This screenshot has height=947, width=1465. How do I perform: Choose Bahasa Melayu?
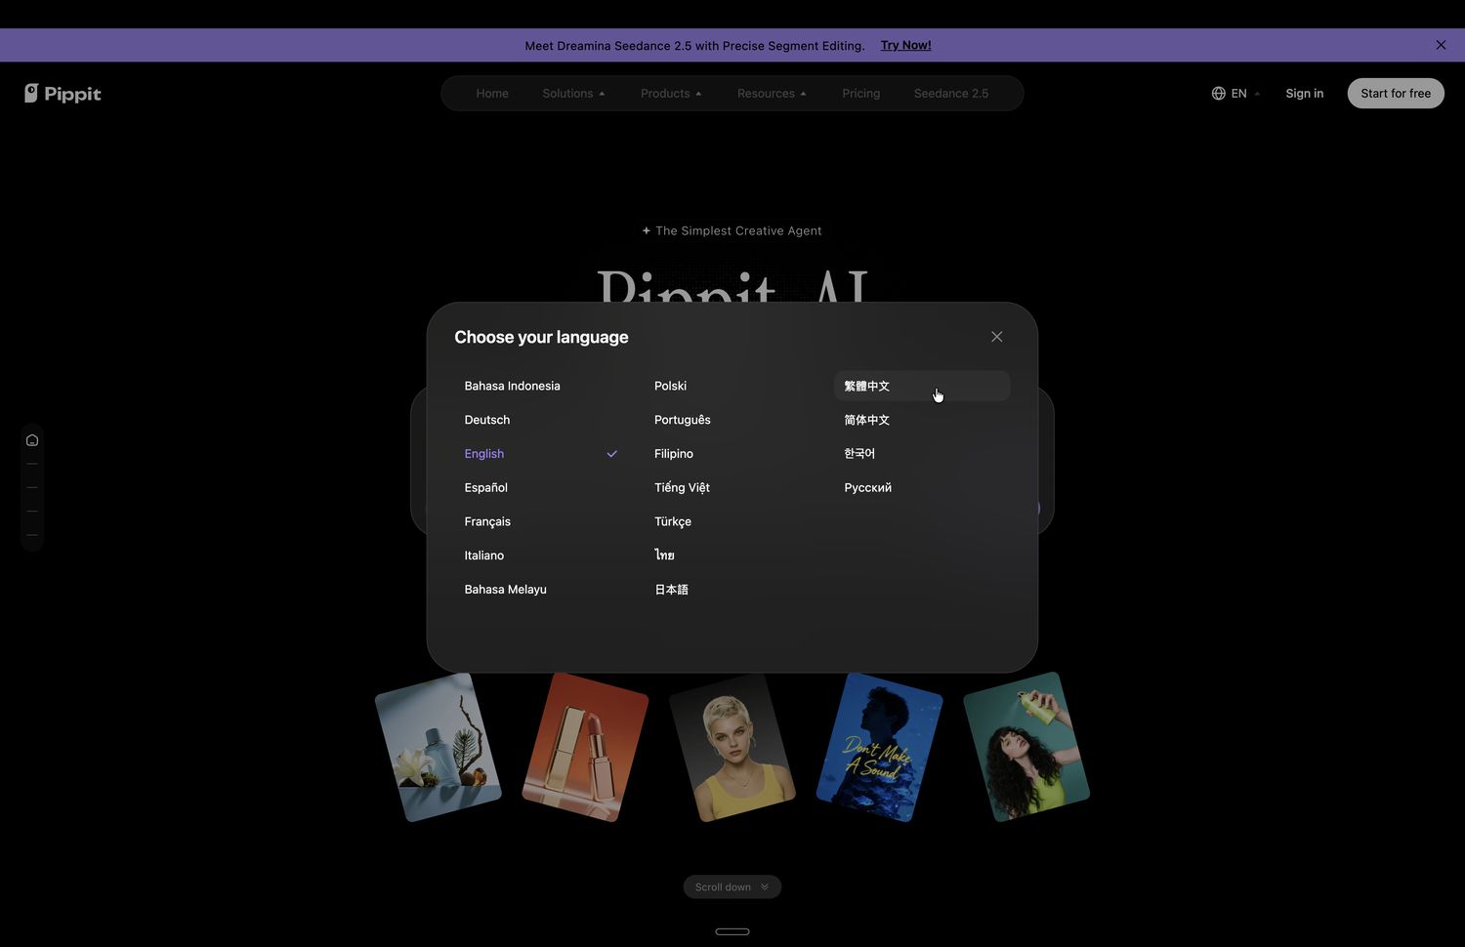pyautogui.click(x=540, y=590)
